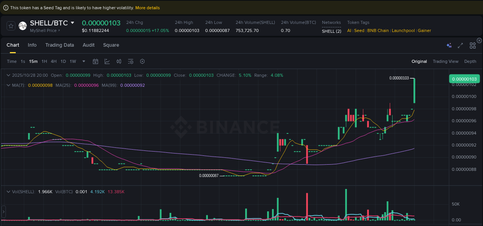Switch the chart to Depth view
The width and height of the screenshot is (483, 226).
[470, 61]
